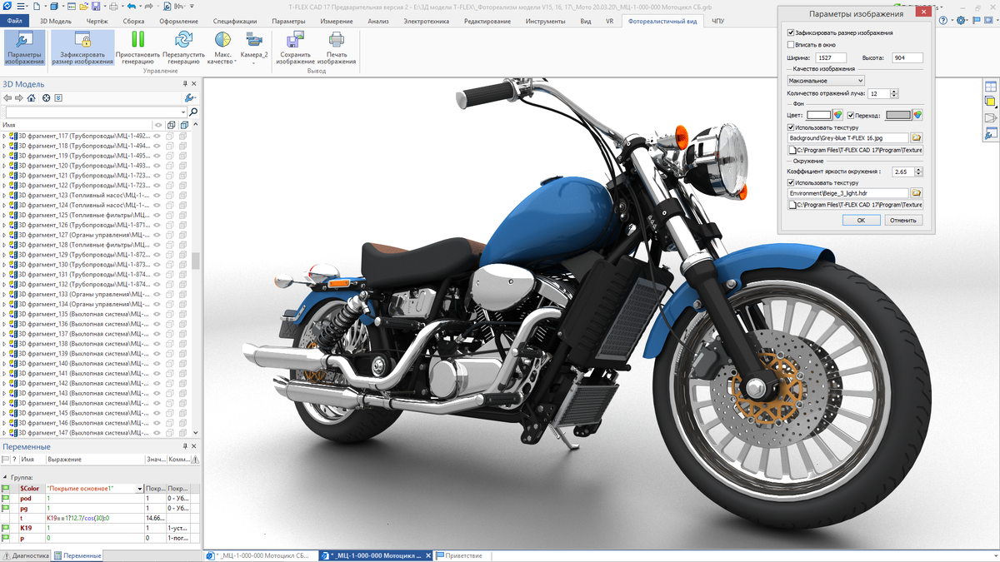The height and width of the screenshot is (562, 1000).
Task: Uncheck Зафиксировать размер изображения checkbox in dialog
Action: [791, 32]
